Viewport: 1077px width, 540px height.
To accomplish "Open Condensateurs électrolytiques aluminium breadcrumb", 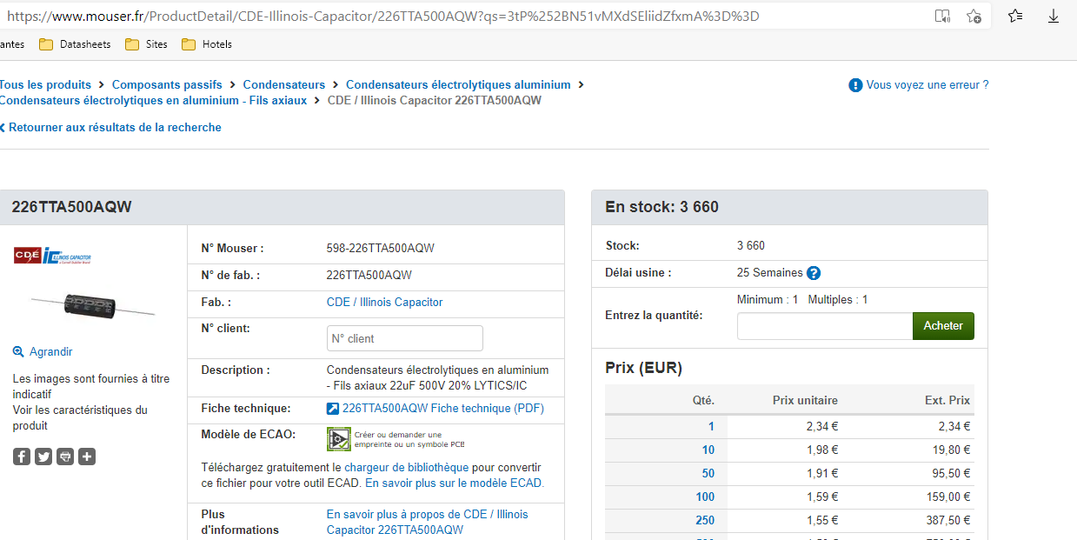I will [458, 85].
